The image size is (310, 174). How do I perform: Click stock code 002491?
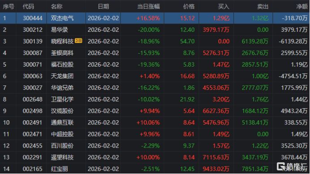32,123
